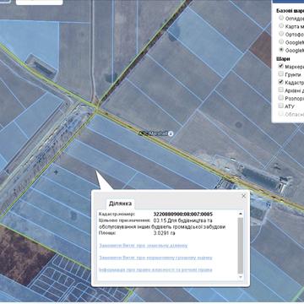Uncheck the Кадастр layer checkbox

coord(280,82)
